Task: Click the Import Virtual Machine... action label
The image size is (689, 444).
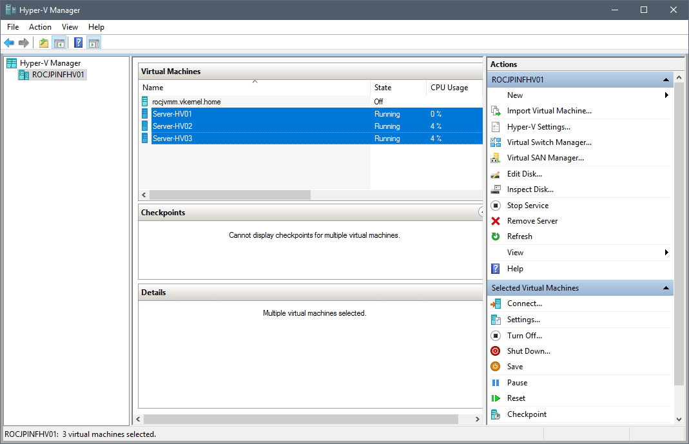Action: [x=549, y=111]
